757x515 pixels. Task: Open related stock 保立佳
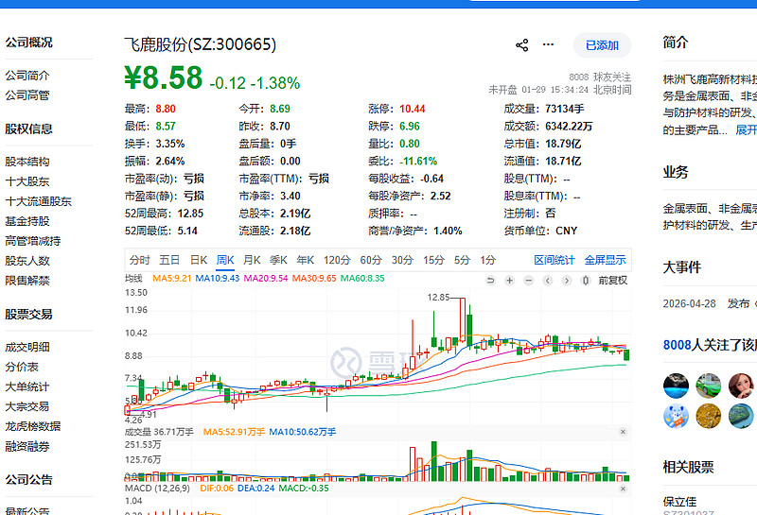point(679,502)
